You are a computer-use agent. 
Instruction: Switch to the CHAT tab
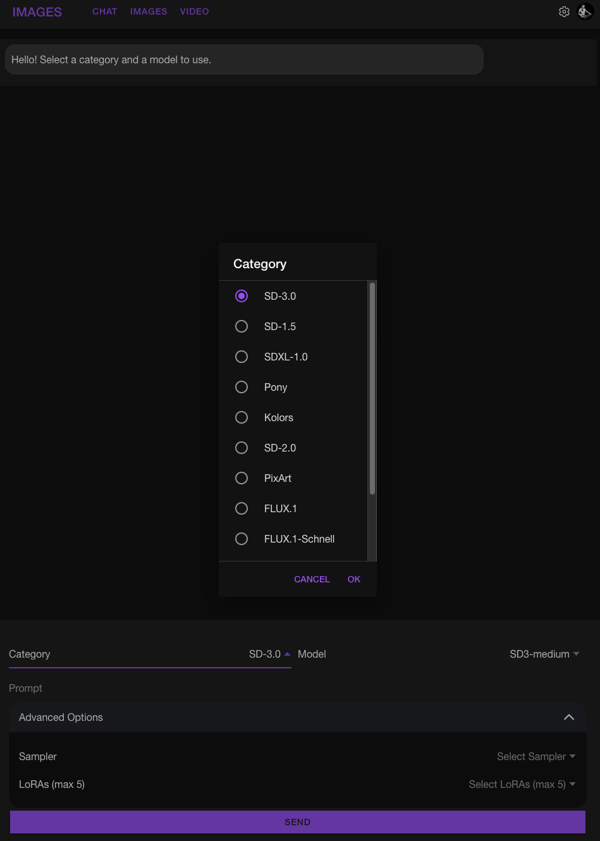(x=105, y=11)
